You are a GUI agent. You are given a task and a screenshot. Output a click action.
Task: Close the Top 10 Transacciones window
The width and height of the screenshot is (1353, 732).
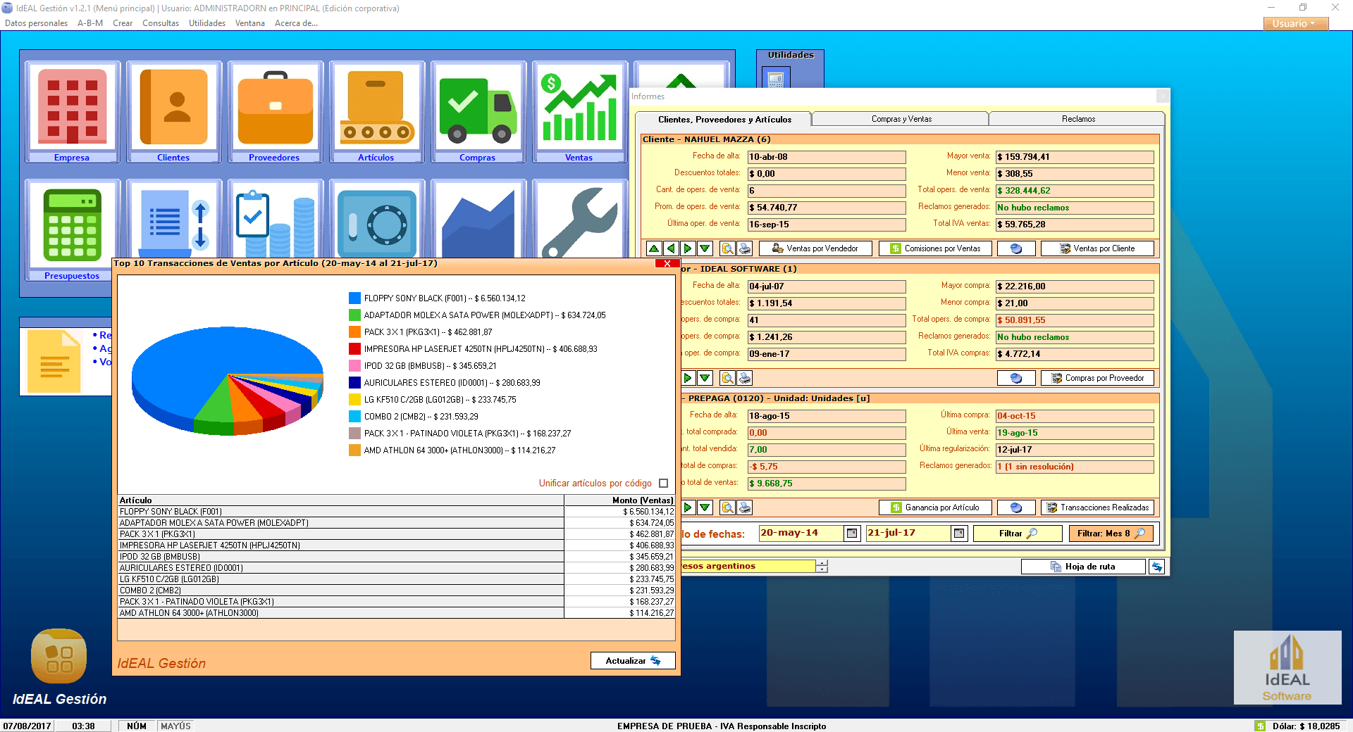tap(667, 264)
